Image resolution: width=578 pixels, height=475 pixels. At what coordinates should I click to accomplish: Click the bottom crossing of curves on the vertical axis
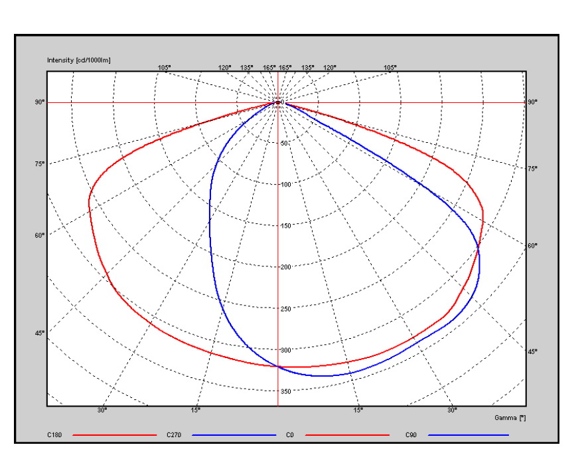point(278,366)
